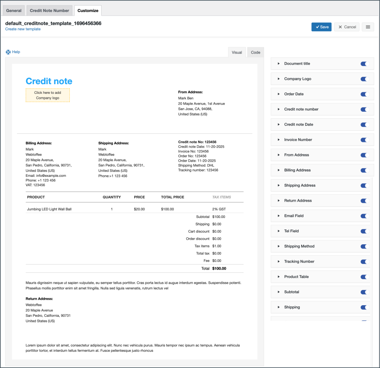Click the Shipping Address heading in preview
380x368 pixels.
pyautogui.click(x=114, y=143)
